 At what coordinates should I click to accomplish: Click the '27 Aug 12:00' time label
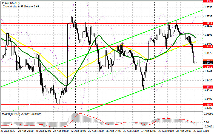pos(149,131)
